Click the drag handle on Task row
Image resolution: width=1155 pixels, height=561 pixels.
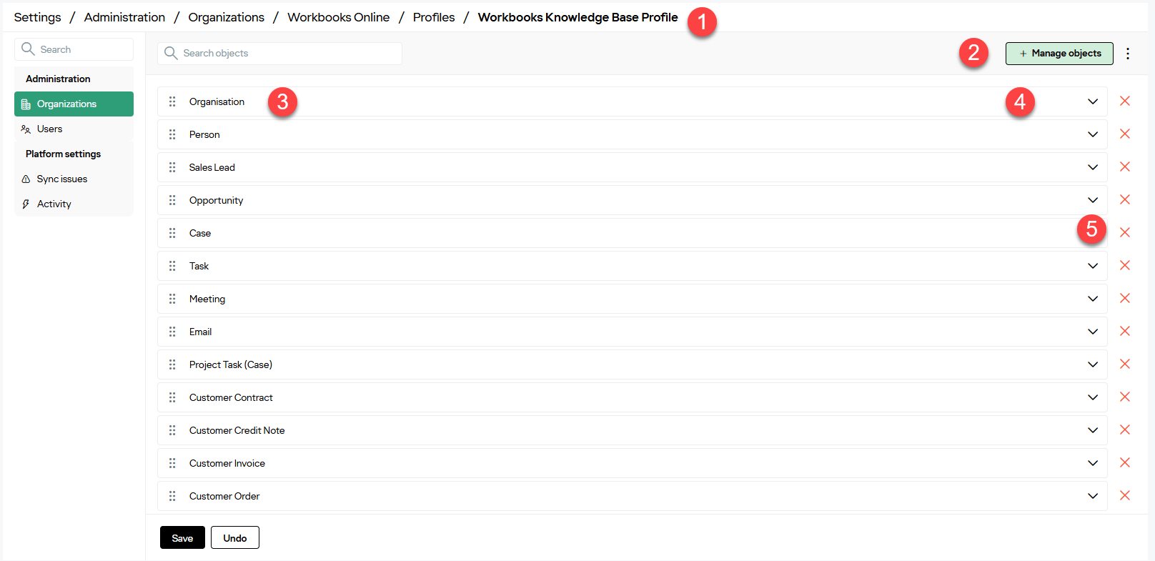[x=172, y=266]
